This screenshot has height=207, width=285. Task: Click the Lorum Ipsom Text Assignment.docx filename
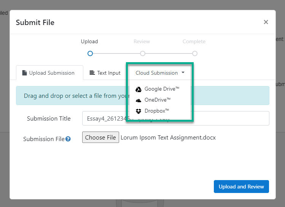(168, 137)
